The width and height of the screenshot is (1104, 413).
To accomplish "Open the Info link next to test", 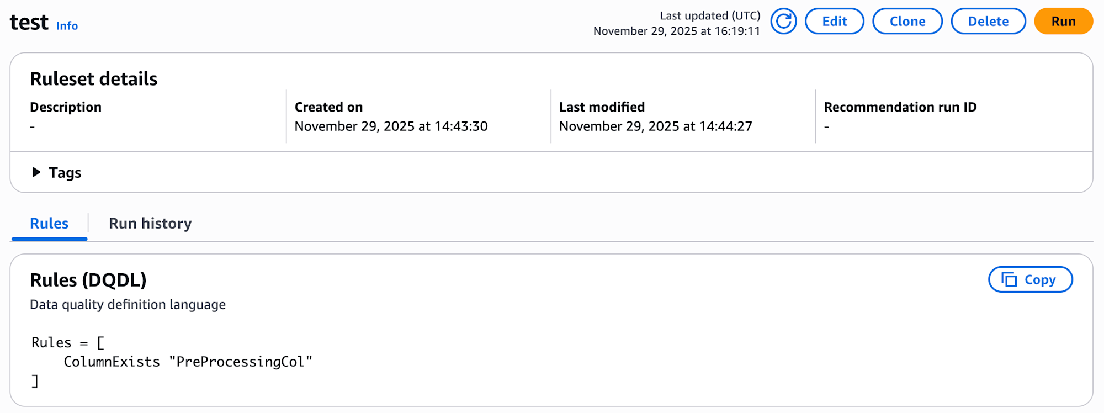I will pyautogui.click(x=67, y=26).
